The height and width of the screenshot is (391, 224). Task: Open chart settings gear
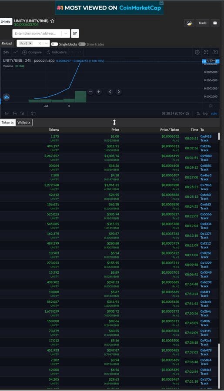point(197,52)
